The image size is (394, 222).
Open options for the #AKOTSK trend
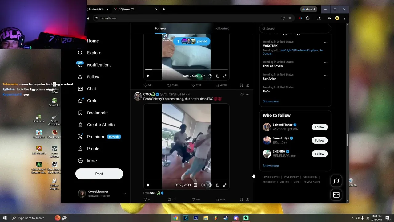point(326,43)
